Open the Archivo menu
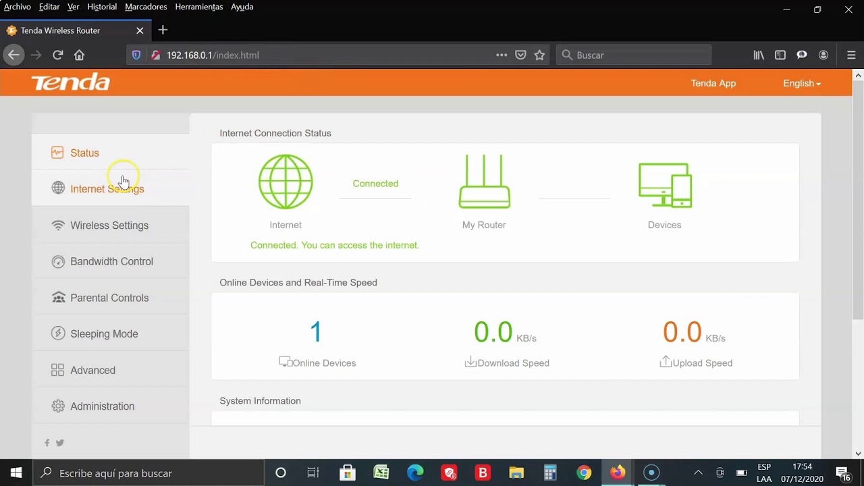This screenshot has height=486, width=864. pyautogui.click(x=18, y=7)
